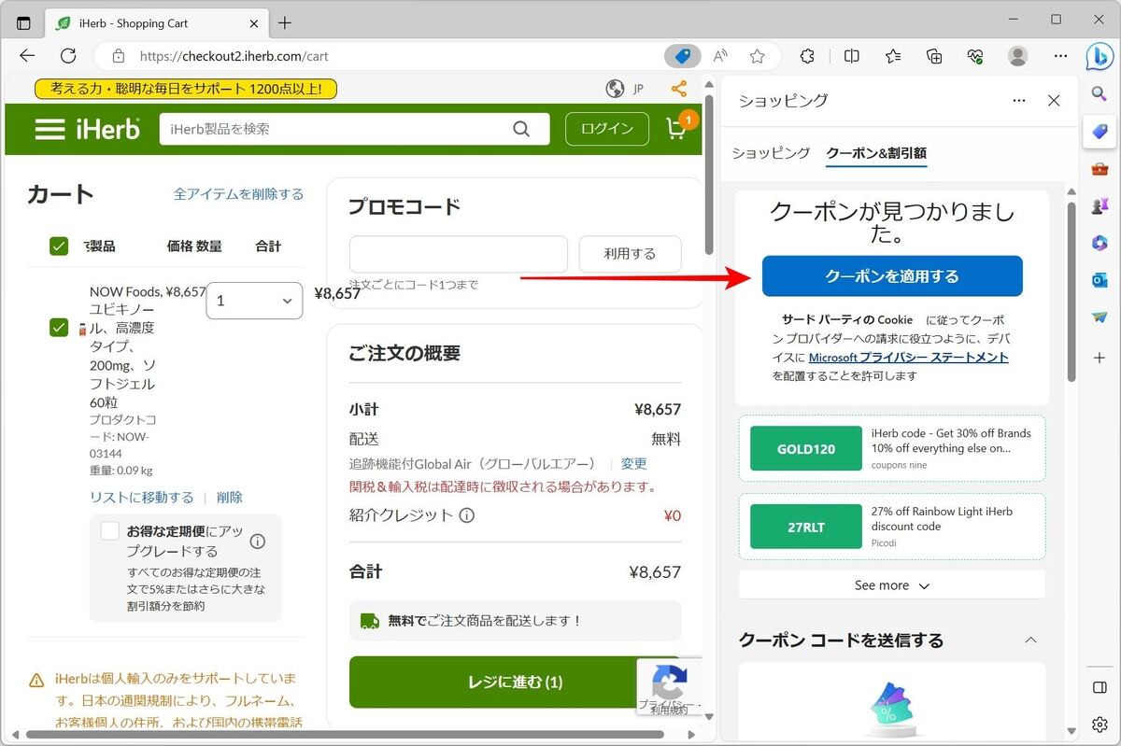Proceed with レジに進む (1) button
This screenshot has height=746, width=1121.
515,683
